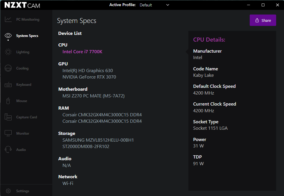Open the Active Profile dropdown

click(154, 5)
